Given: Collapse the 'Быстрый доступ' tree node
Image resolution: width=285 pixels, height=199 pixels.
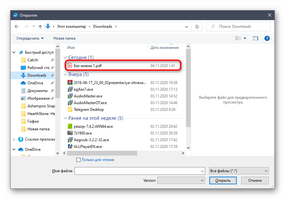Looking at the screenshot, I should [14, 52].
